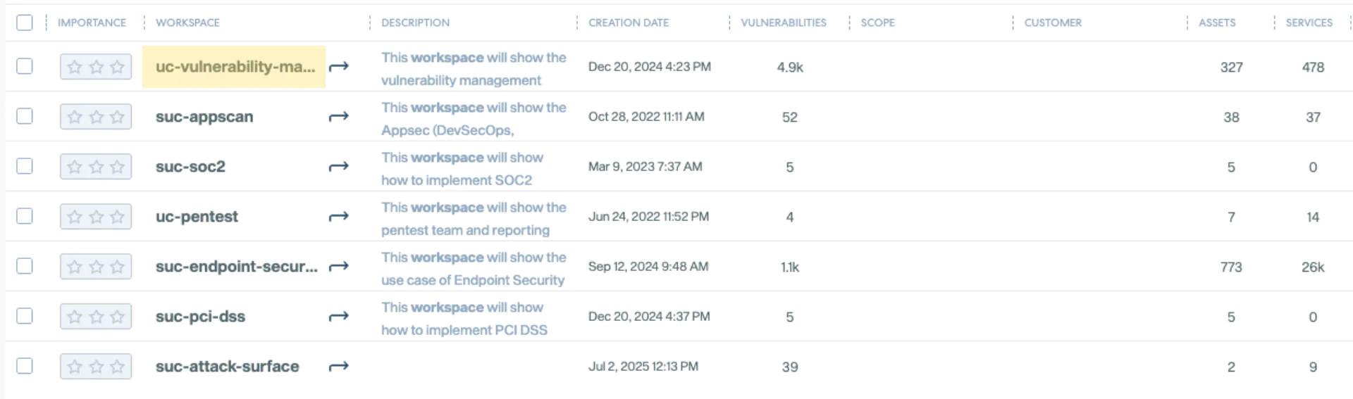Click the arrow icon for uc-pentest
Viewport: 1353px width, 399px height.
(x=339, y=217)
